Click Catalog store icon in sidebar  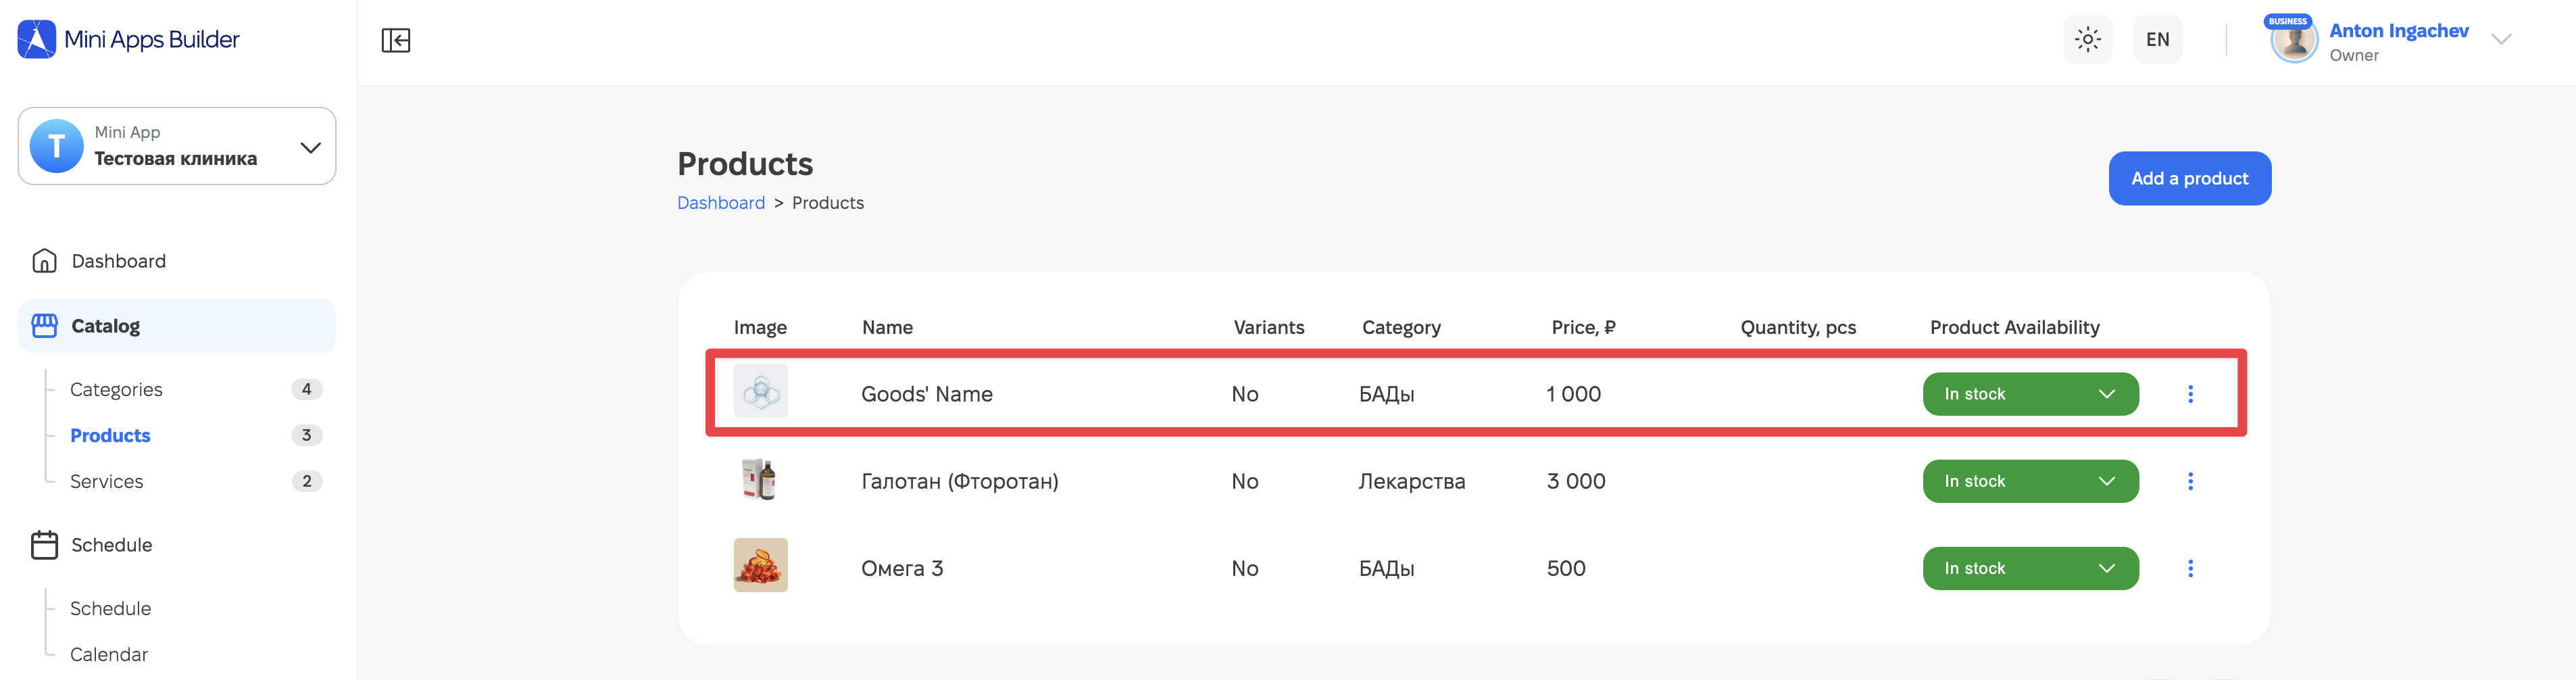[x=44, y=326]
